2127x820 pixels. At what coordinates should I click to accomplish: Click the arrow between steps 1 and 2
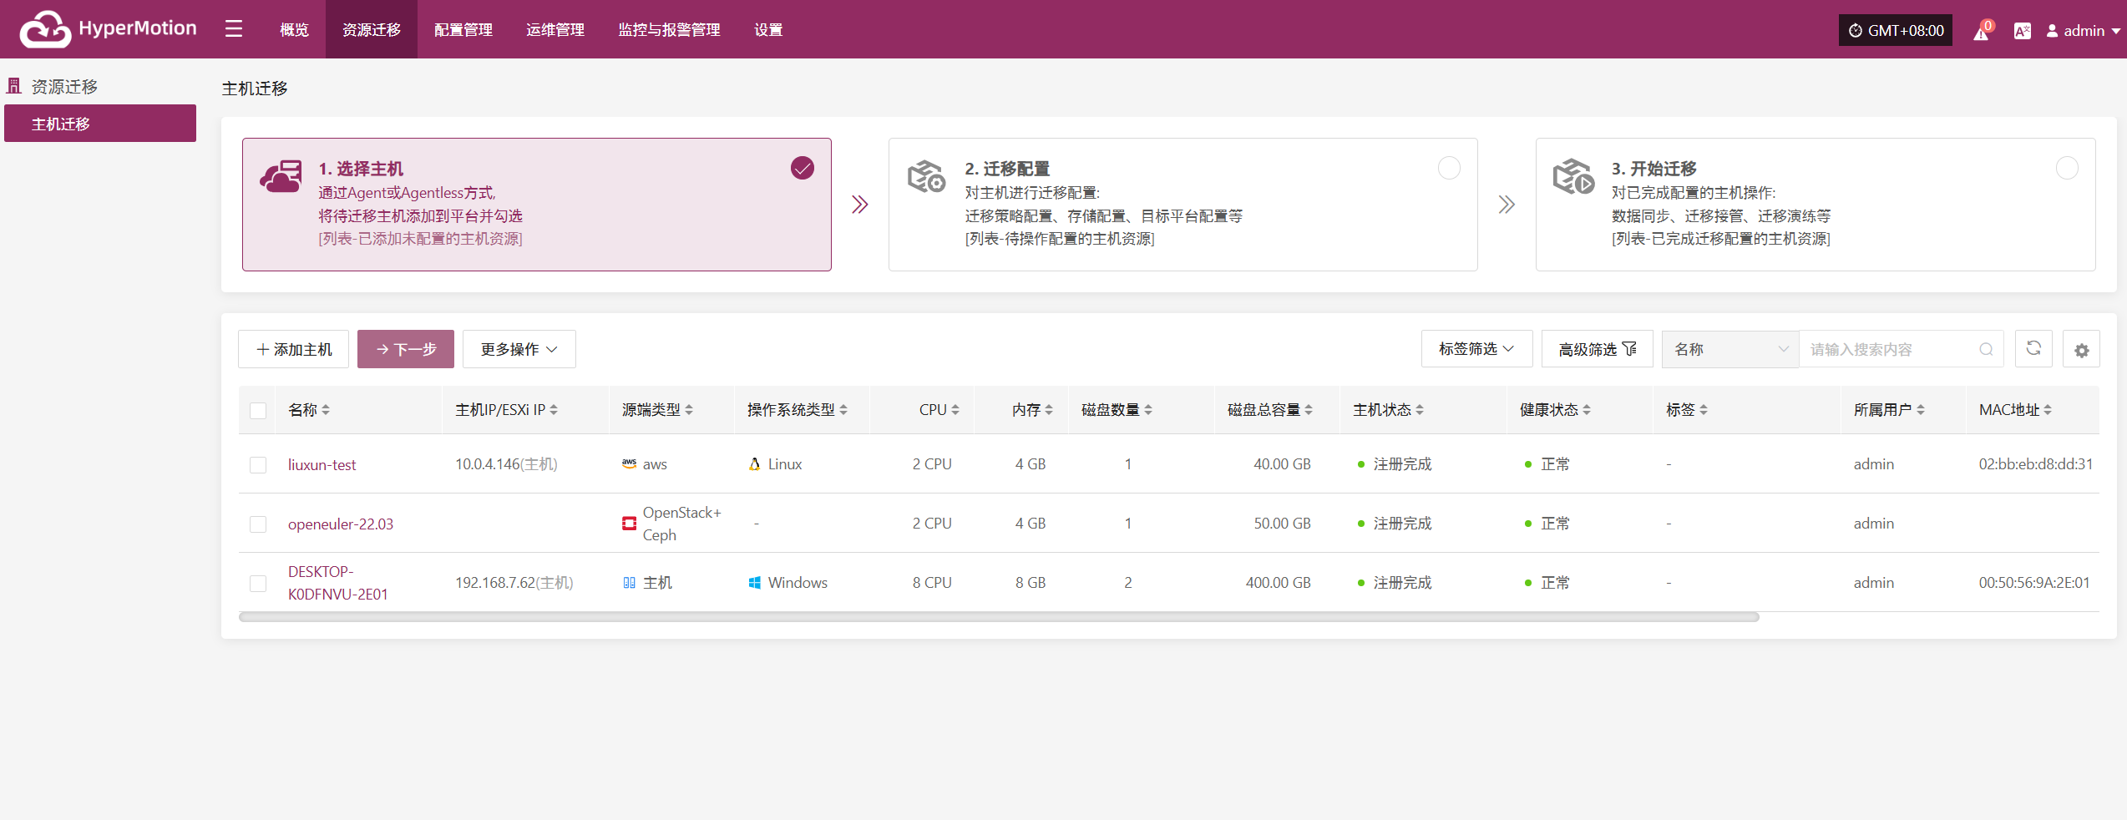point(860,205)
